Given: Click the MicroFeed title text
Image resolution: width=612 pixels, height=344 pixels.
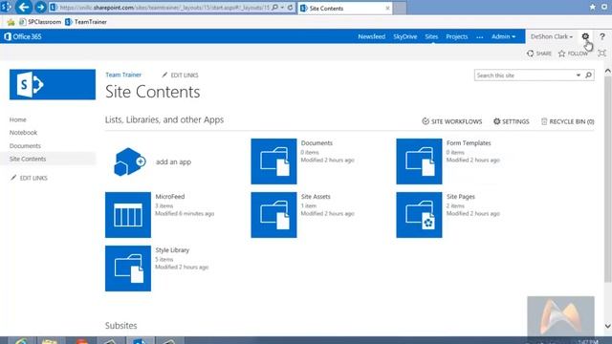Looking at the screenshot, I should (170, 197).
